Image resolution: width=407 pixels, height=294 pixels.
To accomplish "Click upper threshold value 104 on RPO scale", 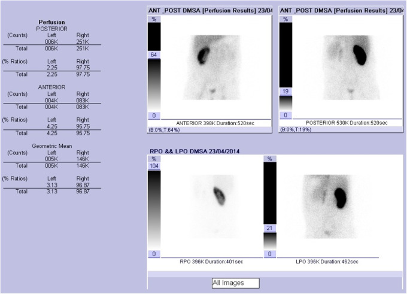I will point(154,166).
